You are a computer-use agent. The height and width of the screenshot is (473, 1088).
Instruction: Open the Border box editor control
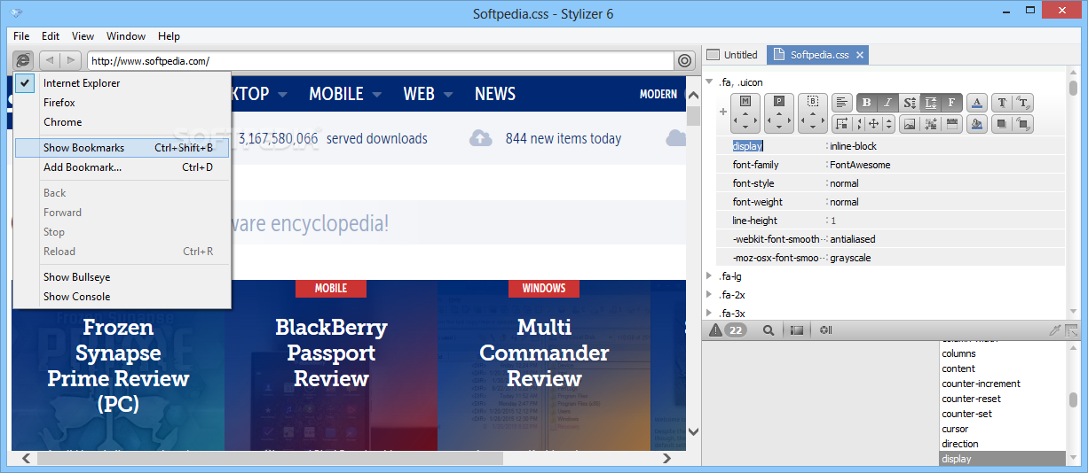[813, 112]
